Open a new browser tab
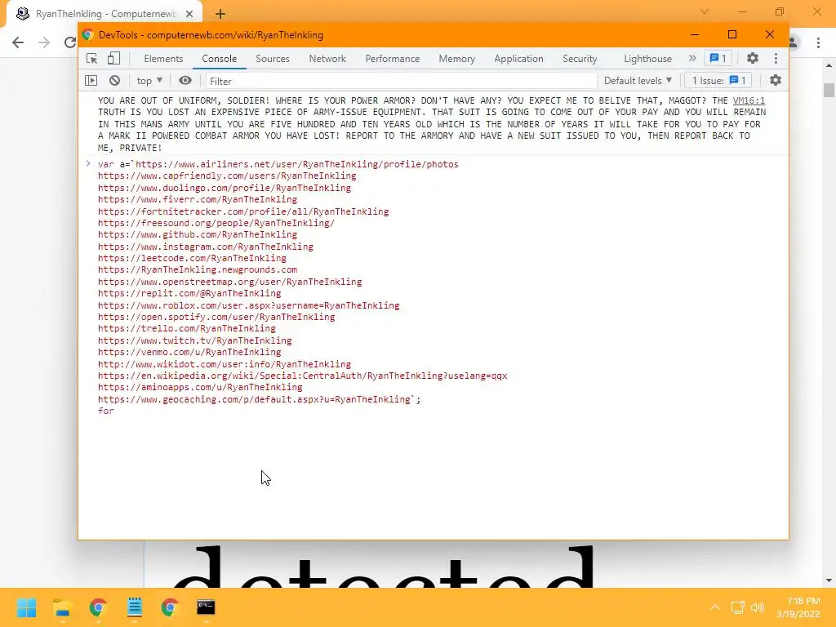Screen dimensions: 836x627 (220, 14)
